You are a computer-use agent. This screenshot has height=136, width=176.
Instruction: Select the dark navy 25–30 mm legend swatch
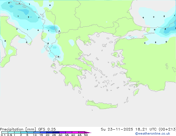pyautogui.click(x=56, y=132)
